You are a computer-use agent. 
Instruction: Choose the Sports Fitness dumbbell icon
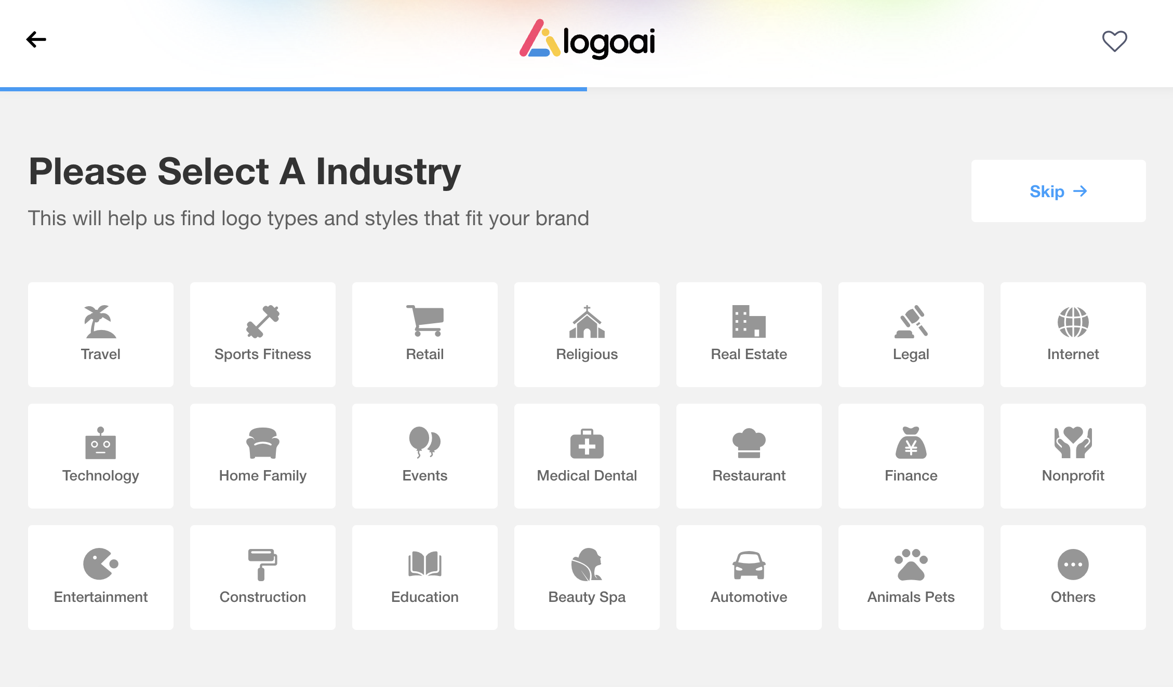(x=262, y=322)
